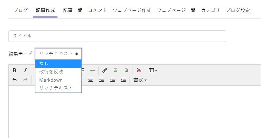Screen dimensions: 272x138
Task: Open the ウェブページ一覧 tab
Action: pyautogui.click(x=176, y=10)
